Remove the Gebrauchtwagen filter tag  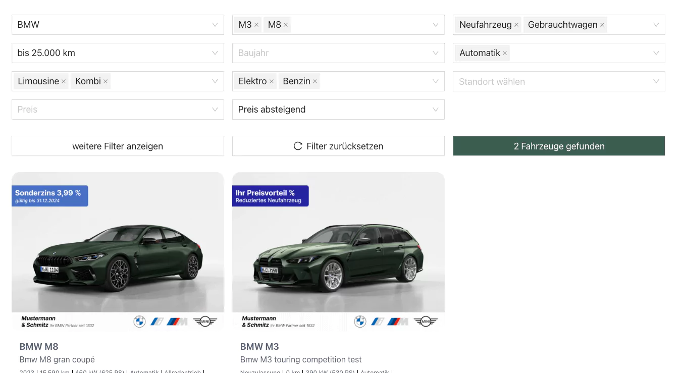click(x=602, y=25)
